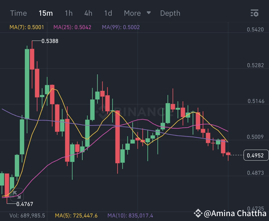Click the current price label 0.4952
This screenshot has width=269, height=221.
(x=256, y=155)
